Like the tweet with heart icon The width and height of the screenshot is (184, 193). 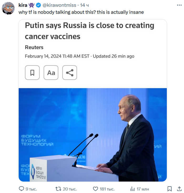click(96, 189)
